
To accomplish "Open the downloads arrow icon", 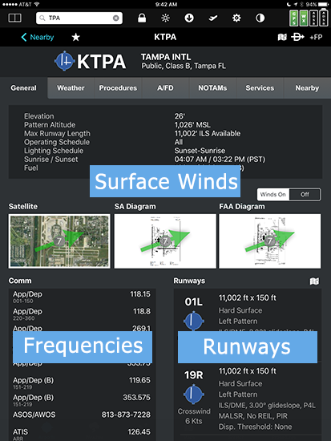I will (189, 18).
